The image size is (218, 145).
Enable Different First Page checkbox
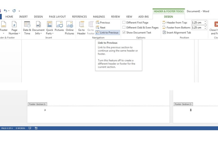point(124,22)
